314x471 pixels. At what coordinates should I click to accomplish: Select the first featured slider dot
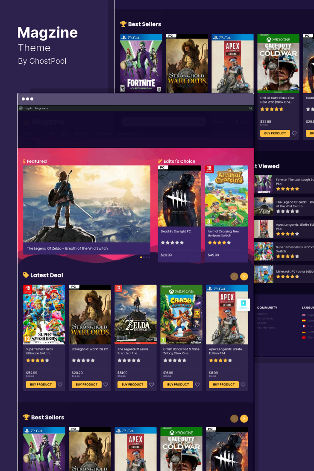coord(141,257)
